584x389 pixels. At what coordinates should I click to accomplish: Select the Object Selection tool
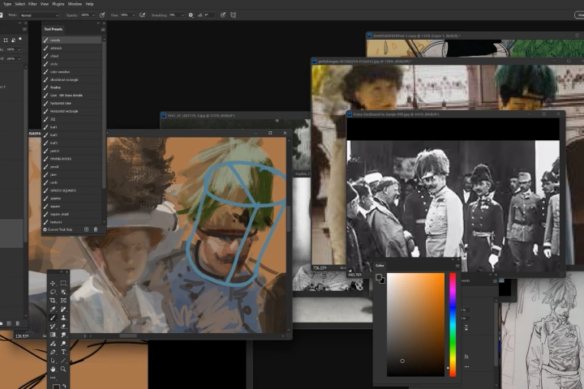point(63,292)
